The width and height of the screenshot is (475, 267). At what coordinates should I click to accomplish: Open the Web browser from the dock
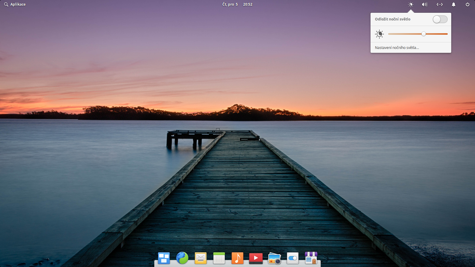(x=182, y=258)
